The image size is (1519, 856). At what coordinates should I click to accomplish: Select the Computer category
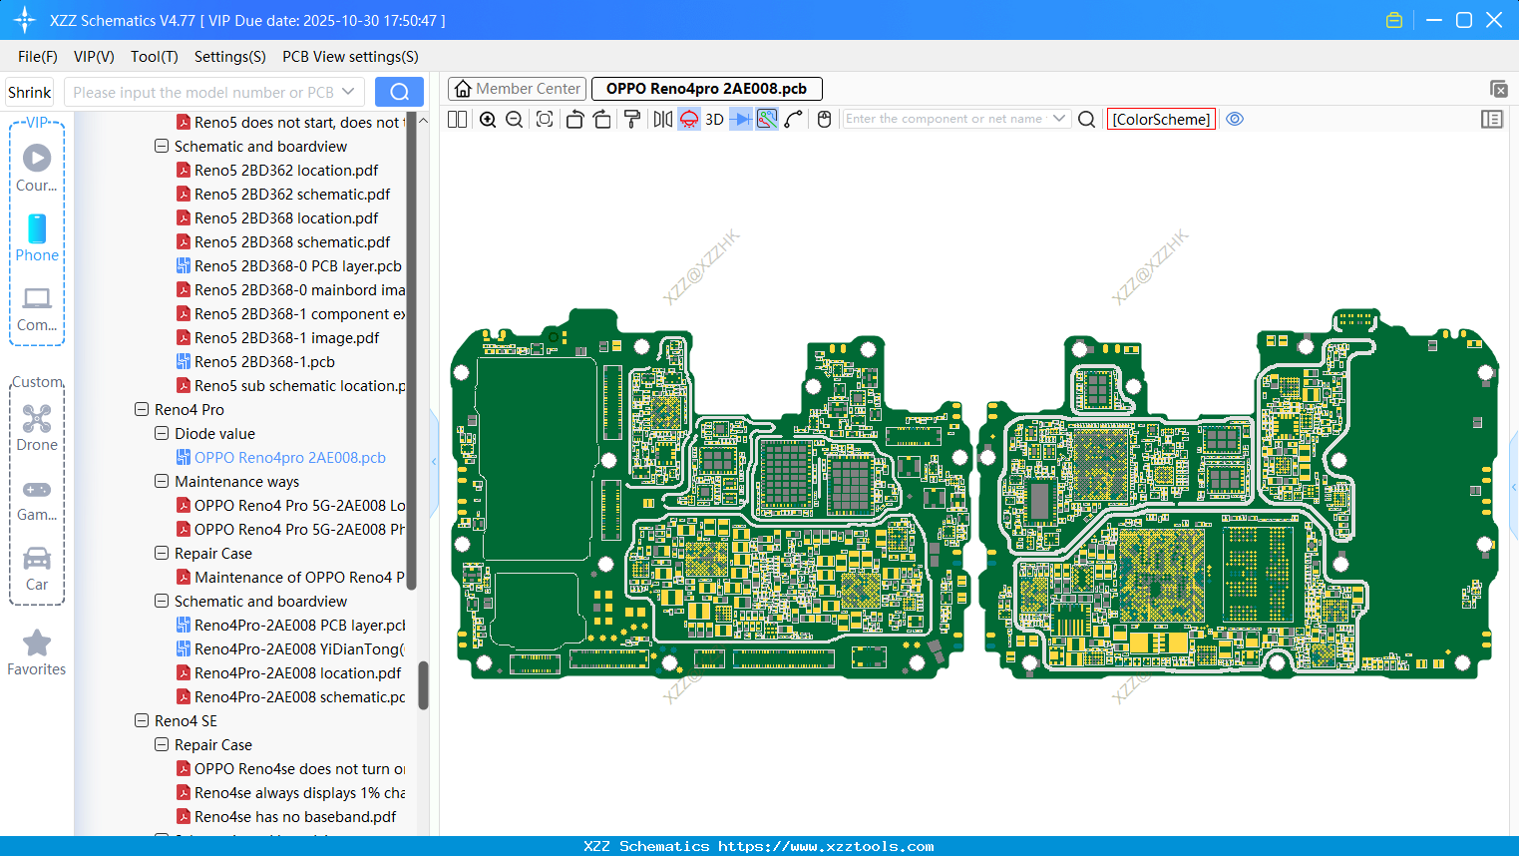tap(37, 308)
